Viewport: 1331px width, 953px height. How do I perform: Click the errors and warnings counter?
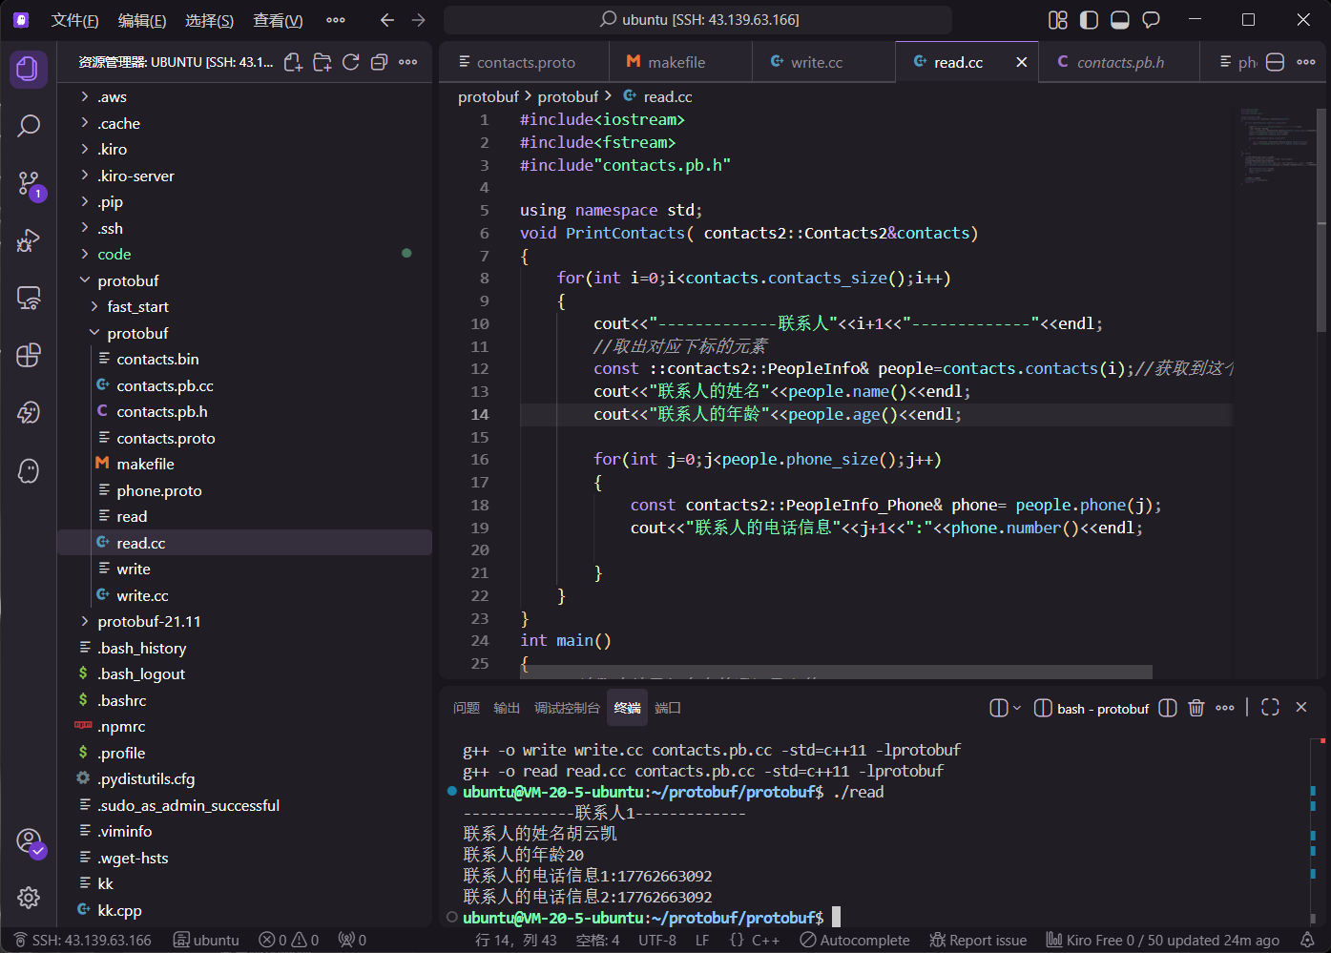(289, 941)
